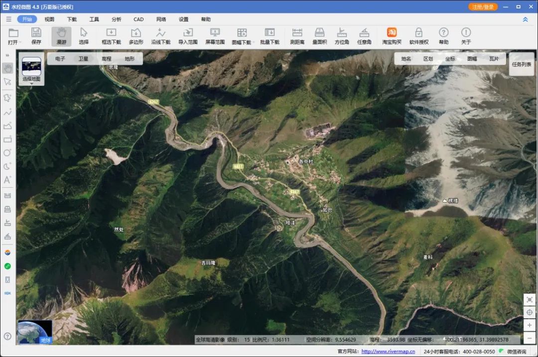Pick the 选择 arrow tool in ribbon

pyautogui.click(x=83, y=36)
